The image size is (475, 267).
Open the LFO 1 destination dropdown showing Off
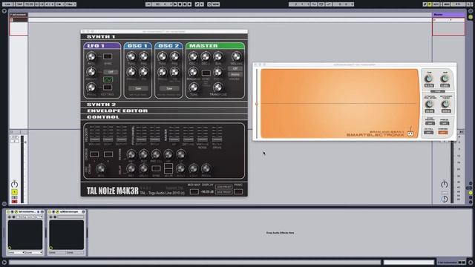tap(111, 72)
